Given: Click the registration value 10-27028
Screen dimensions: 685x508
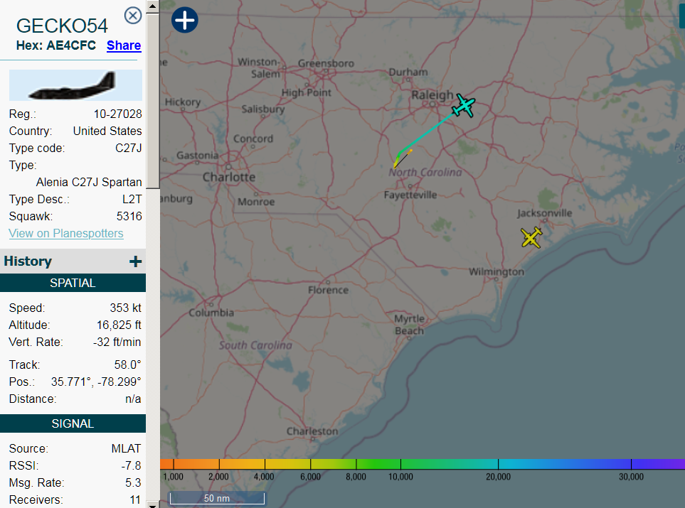Looking at the screenshot, I should click(x=118, y=114).
